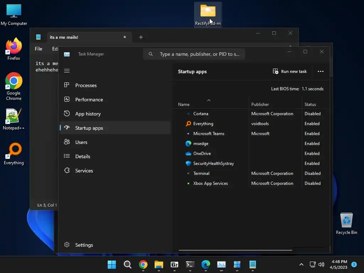
Task: Go to the Details page
Action: tap(115, 156)
